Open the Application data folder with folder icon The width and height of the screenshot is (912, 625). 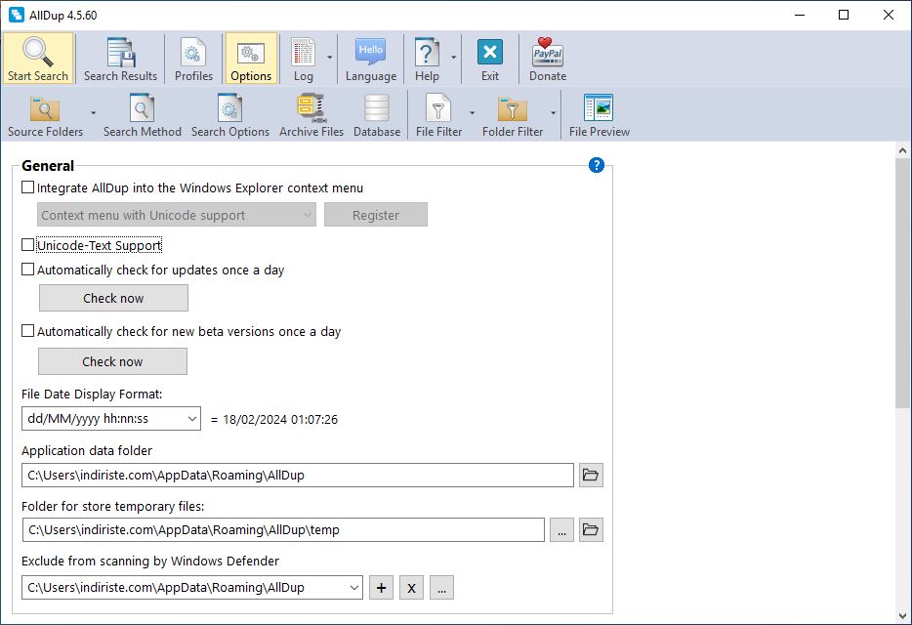click(591, 475)
